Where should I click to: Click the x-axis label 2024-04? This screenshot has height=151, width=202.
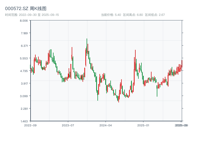[x=106, y=125]
